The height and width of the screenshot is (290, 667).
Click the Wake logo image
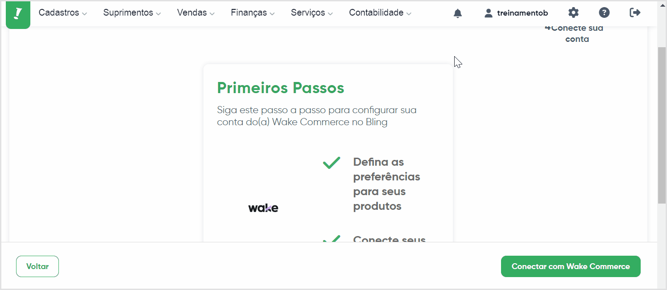(x=263, y=208)
